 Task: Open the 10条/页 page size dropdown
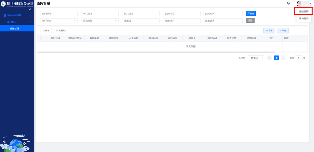pyautogui.click(x=256, y=58)
